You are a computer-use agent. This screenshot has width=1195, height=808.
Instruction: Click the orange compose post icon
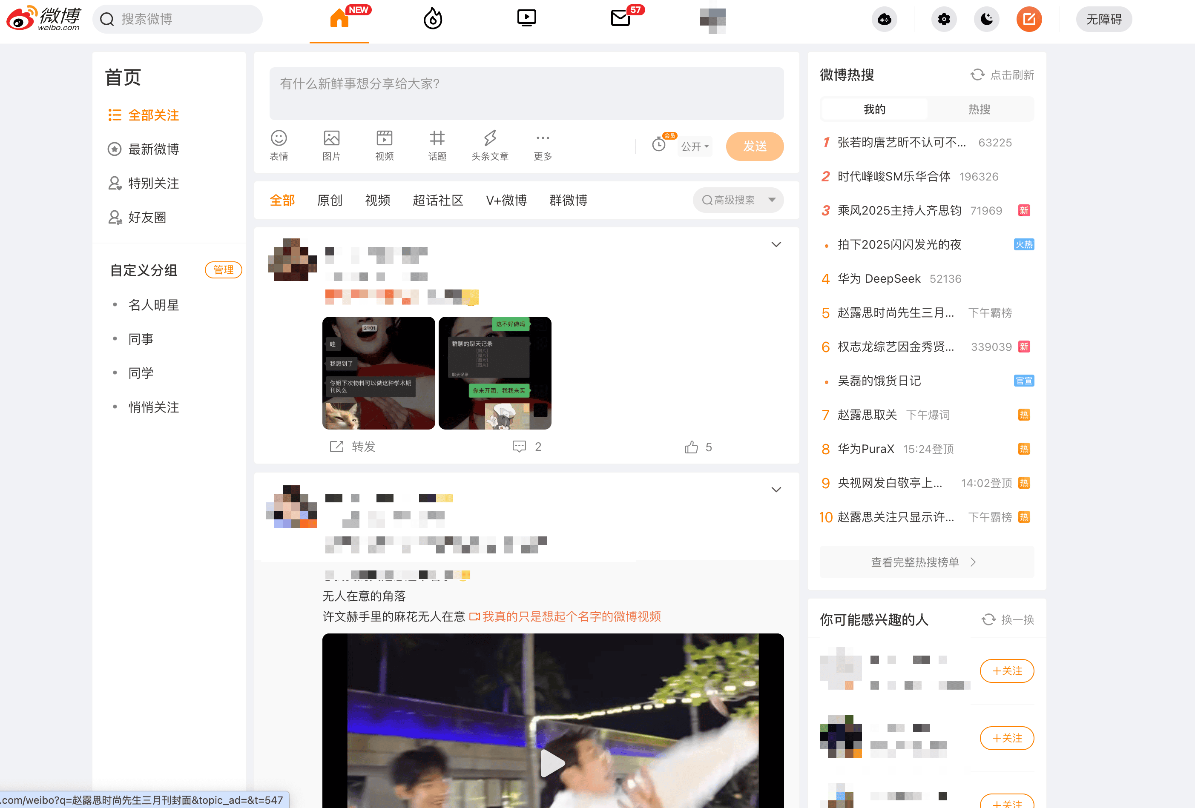click(1029, 20)
